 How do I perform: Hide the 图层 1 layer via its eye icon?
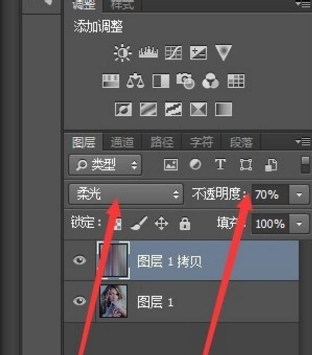pyautogui.click(x=79, y=301)
